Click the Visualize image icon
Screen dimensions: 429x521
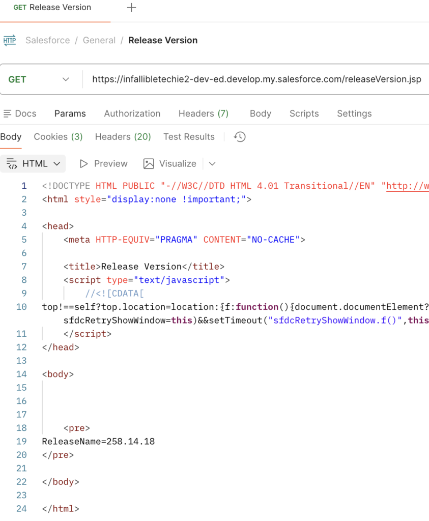(149, 164)
